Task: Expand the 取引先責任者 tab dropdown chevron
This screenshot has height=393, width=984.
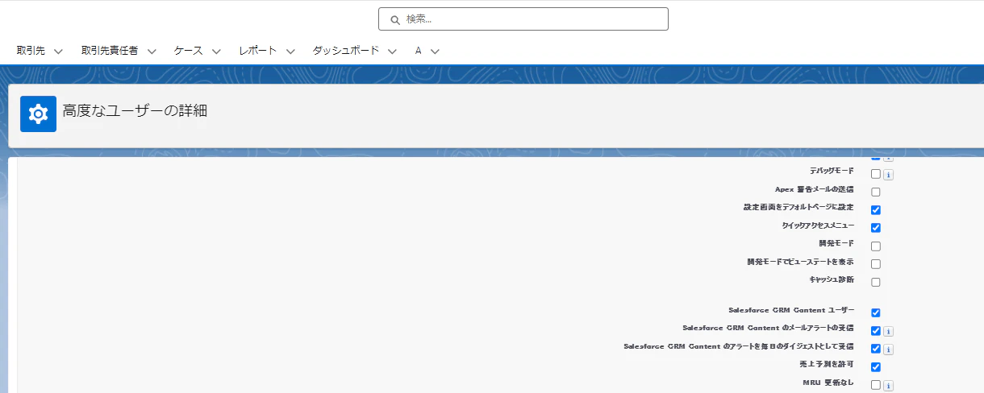Action: point(152,51)
